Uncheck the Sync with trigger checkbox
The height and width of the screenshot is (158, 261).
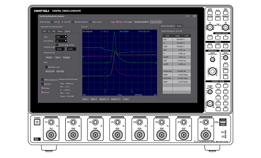point(117,22)
